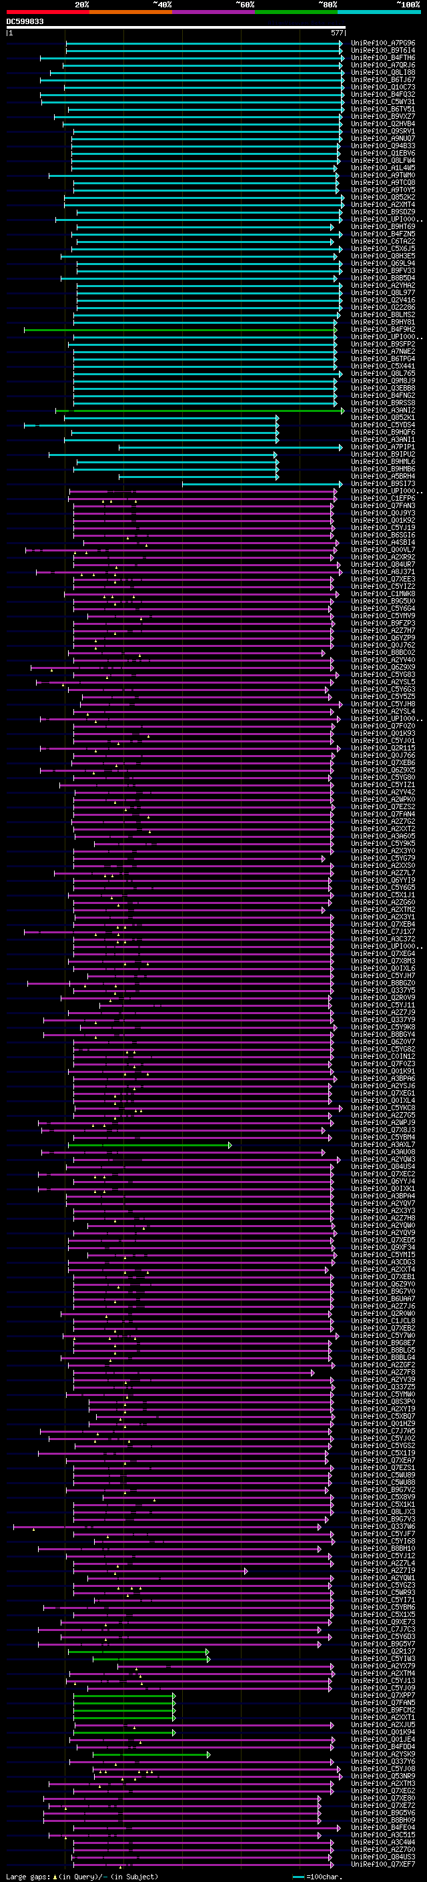Select label UniRef100_A2YHA2
The image size is (427, 1882).
point(383,286)
